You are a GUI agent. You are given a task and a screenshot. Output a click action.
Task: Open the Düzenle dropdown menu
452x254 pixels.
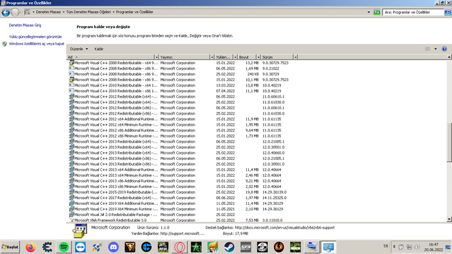79,49
